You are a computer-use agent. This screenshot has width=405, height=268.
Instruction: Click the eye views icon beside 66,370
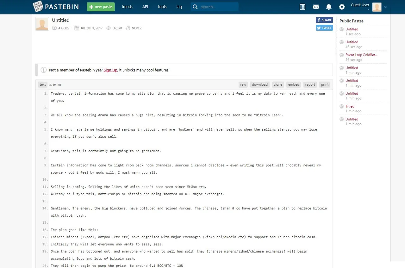tap(109, 28)
